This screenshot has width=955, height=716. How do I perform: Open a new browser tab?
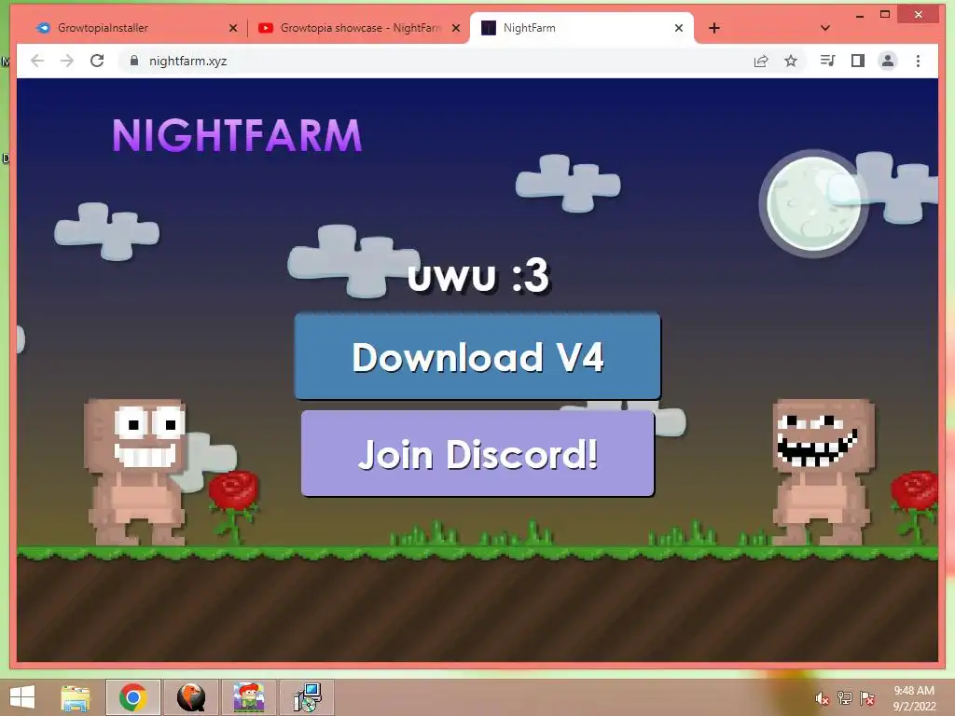click(714, 28)
